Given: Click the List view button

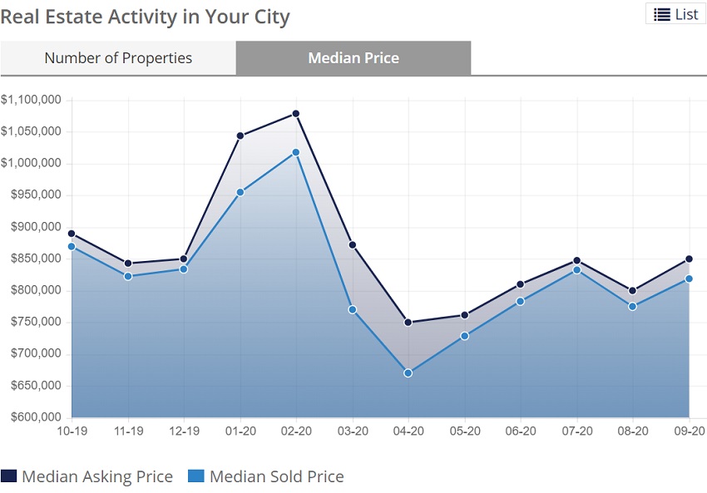Looking at the screenshot, I should tap(675, 14).
